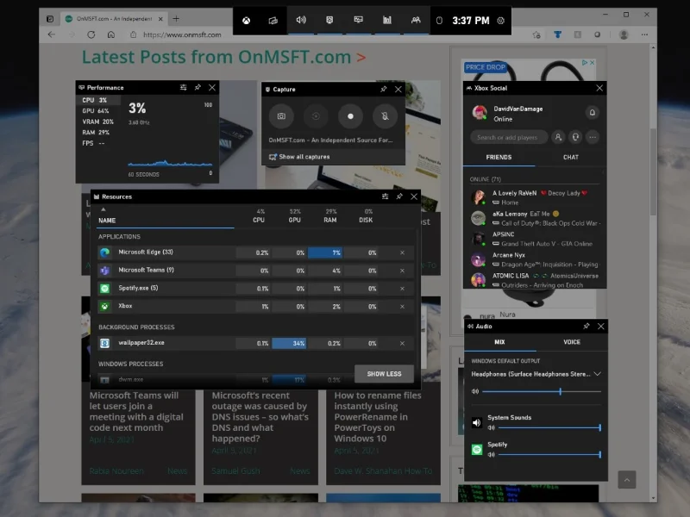The width and height of the screenshot is (690, 517).
Task: Open the Xbox Social widget icon
Action: tap(416, 20)
